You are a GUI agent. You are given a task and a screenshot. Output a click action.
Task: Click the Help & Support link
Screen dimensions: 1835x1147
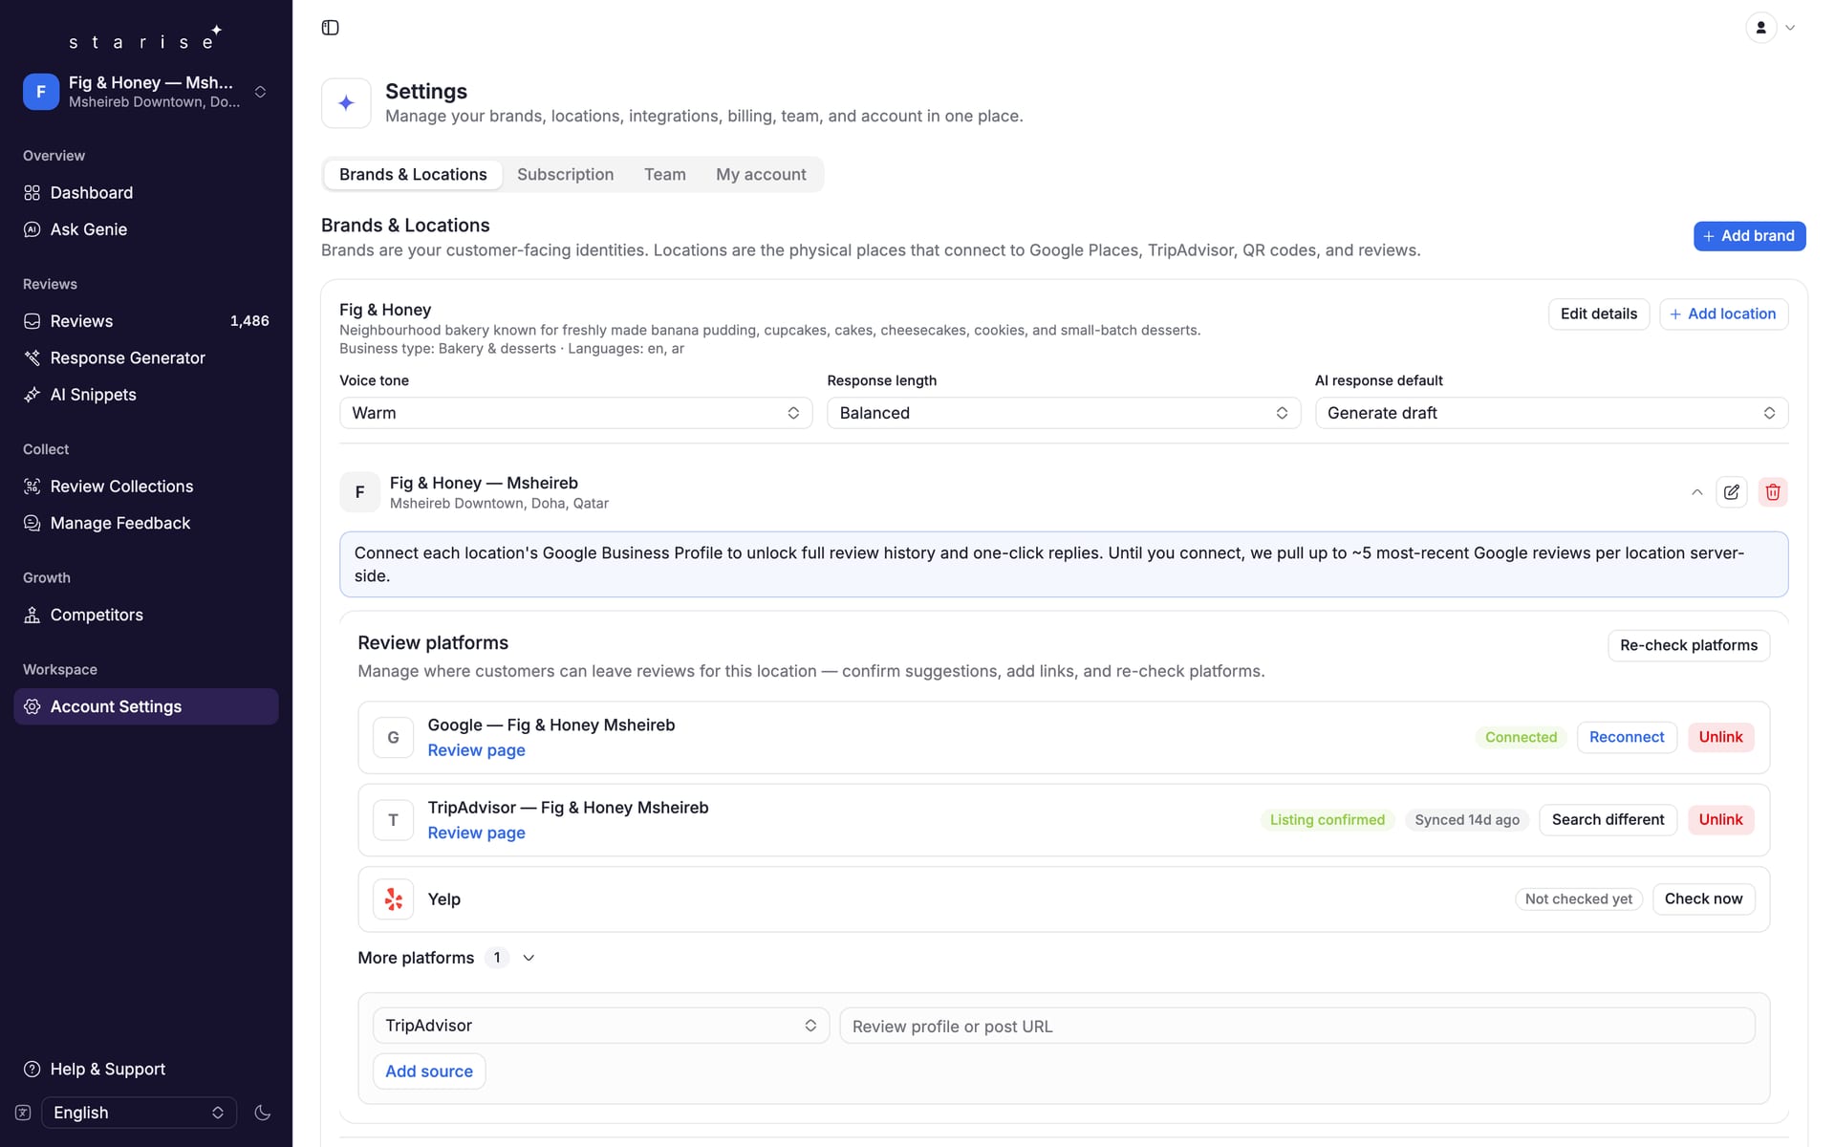point(145,1069)
